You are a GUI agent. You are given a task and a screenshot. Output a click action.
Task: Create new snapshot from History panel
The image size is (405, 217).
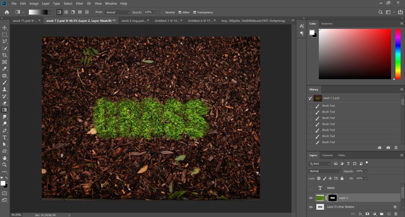pos(388,147)
